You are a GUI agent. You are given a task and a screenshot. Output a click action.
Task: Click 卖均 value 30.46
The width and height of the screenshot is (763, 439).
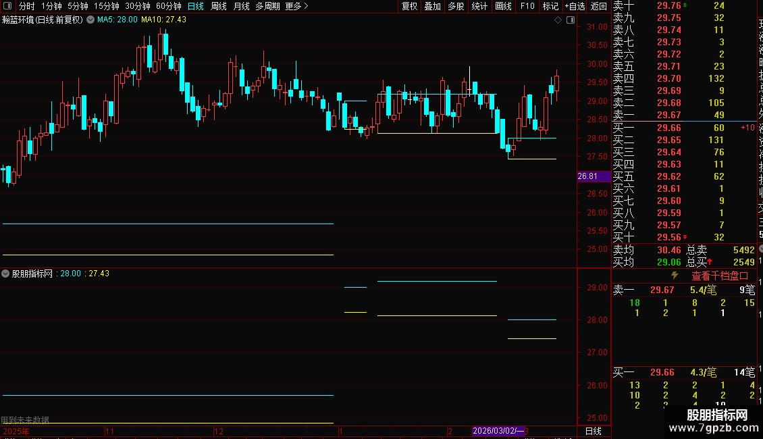669,250
